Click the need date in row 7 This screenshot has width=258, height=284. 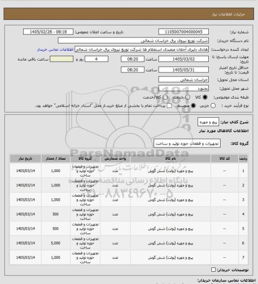click(x=26, y=257)
